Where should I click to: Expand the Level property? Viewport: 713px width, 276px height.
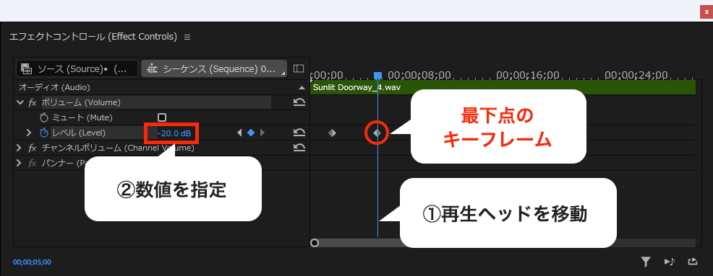click(x=29, y=133)
